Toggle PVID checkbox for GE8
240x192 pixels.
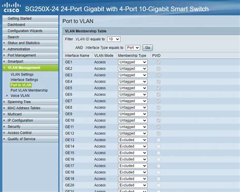click(x=158, y=107)
